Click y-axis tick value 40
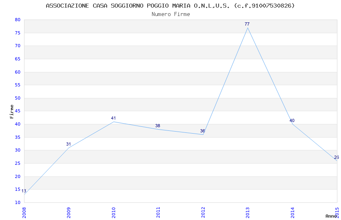This screenshot has height=220, width=341. click(18, 124)
